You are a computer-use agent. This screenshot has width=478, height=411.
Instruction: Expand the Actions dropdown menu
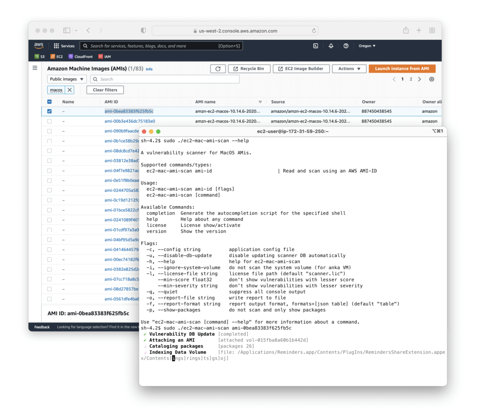tap(349, 69)
